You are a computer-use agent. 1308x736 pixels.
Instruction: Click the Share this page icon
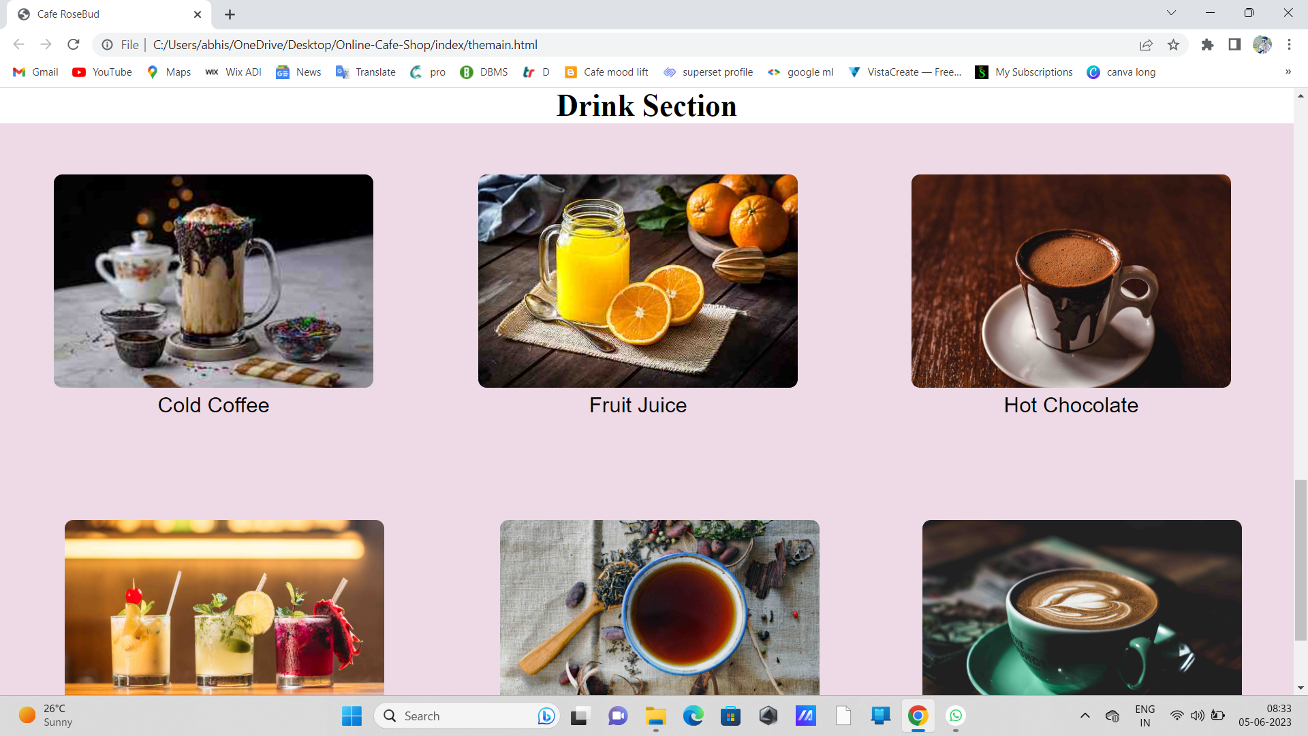(1146, 44)
